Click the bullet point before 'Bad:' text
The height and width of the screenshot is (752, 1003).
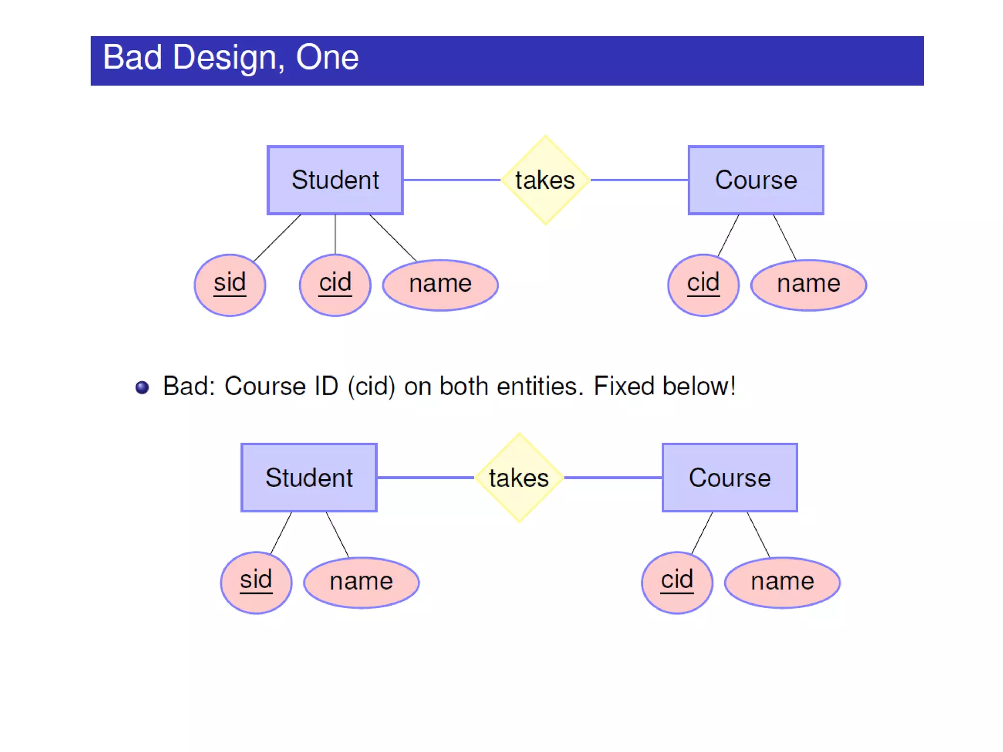[142, 387]
